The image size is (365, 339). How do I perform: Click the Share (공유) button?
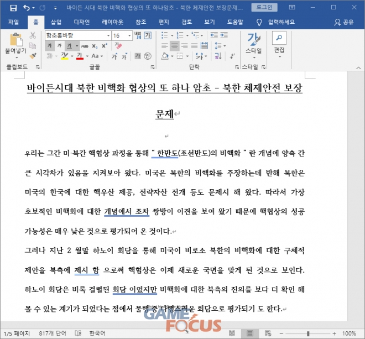click(345, 22)
